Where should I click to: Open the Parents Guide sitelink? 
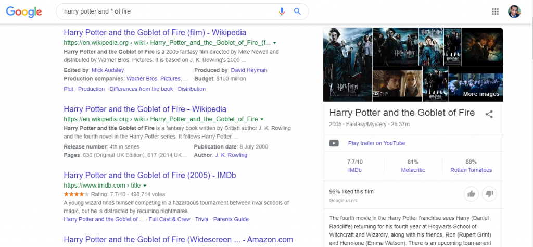coord(231,219)
